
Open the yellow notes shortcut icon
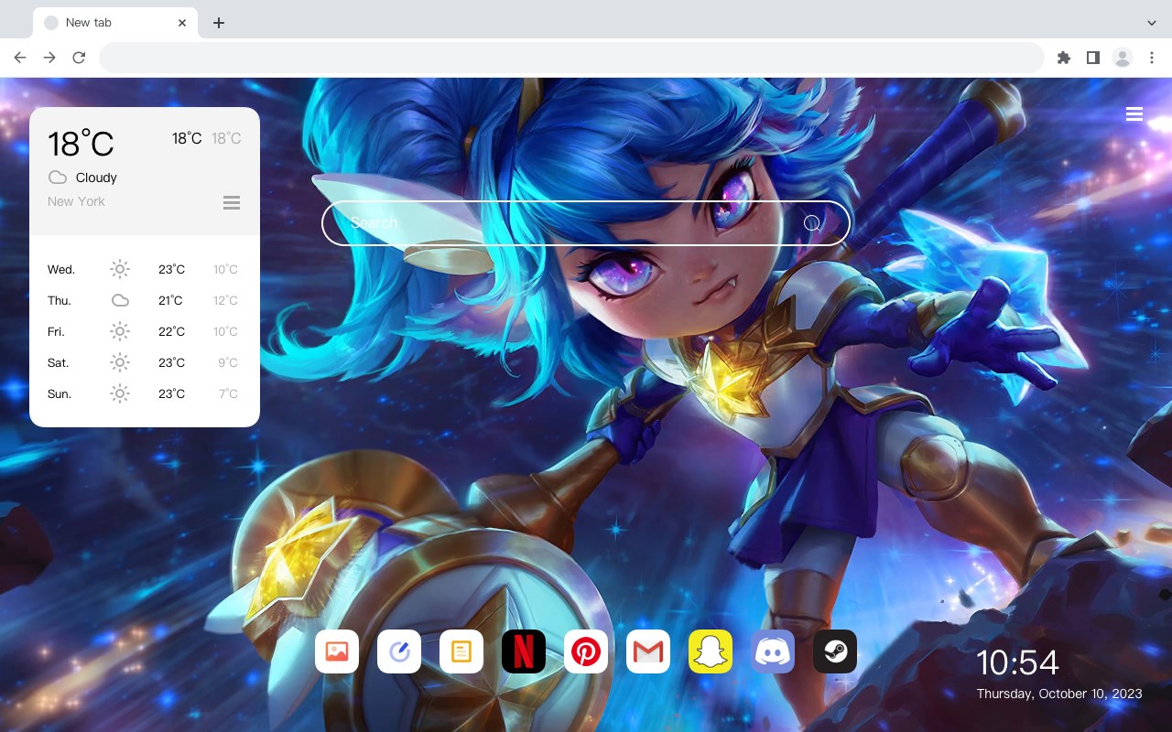coord(461,651)
